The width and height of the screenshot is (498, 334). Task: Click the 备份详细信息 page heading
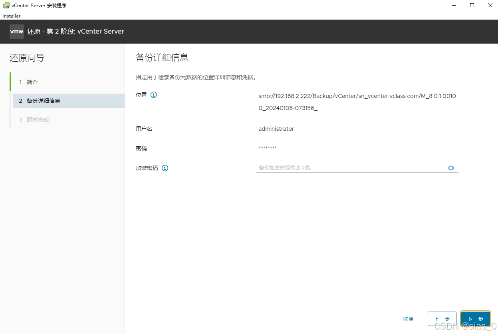162,58
